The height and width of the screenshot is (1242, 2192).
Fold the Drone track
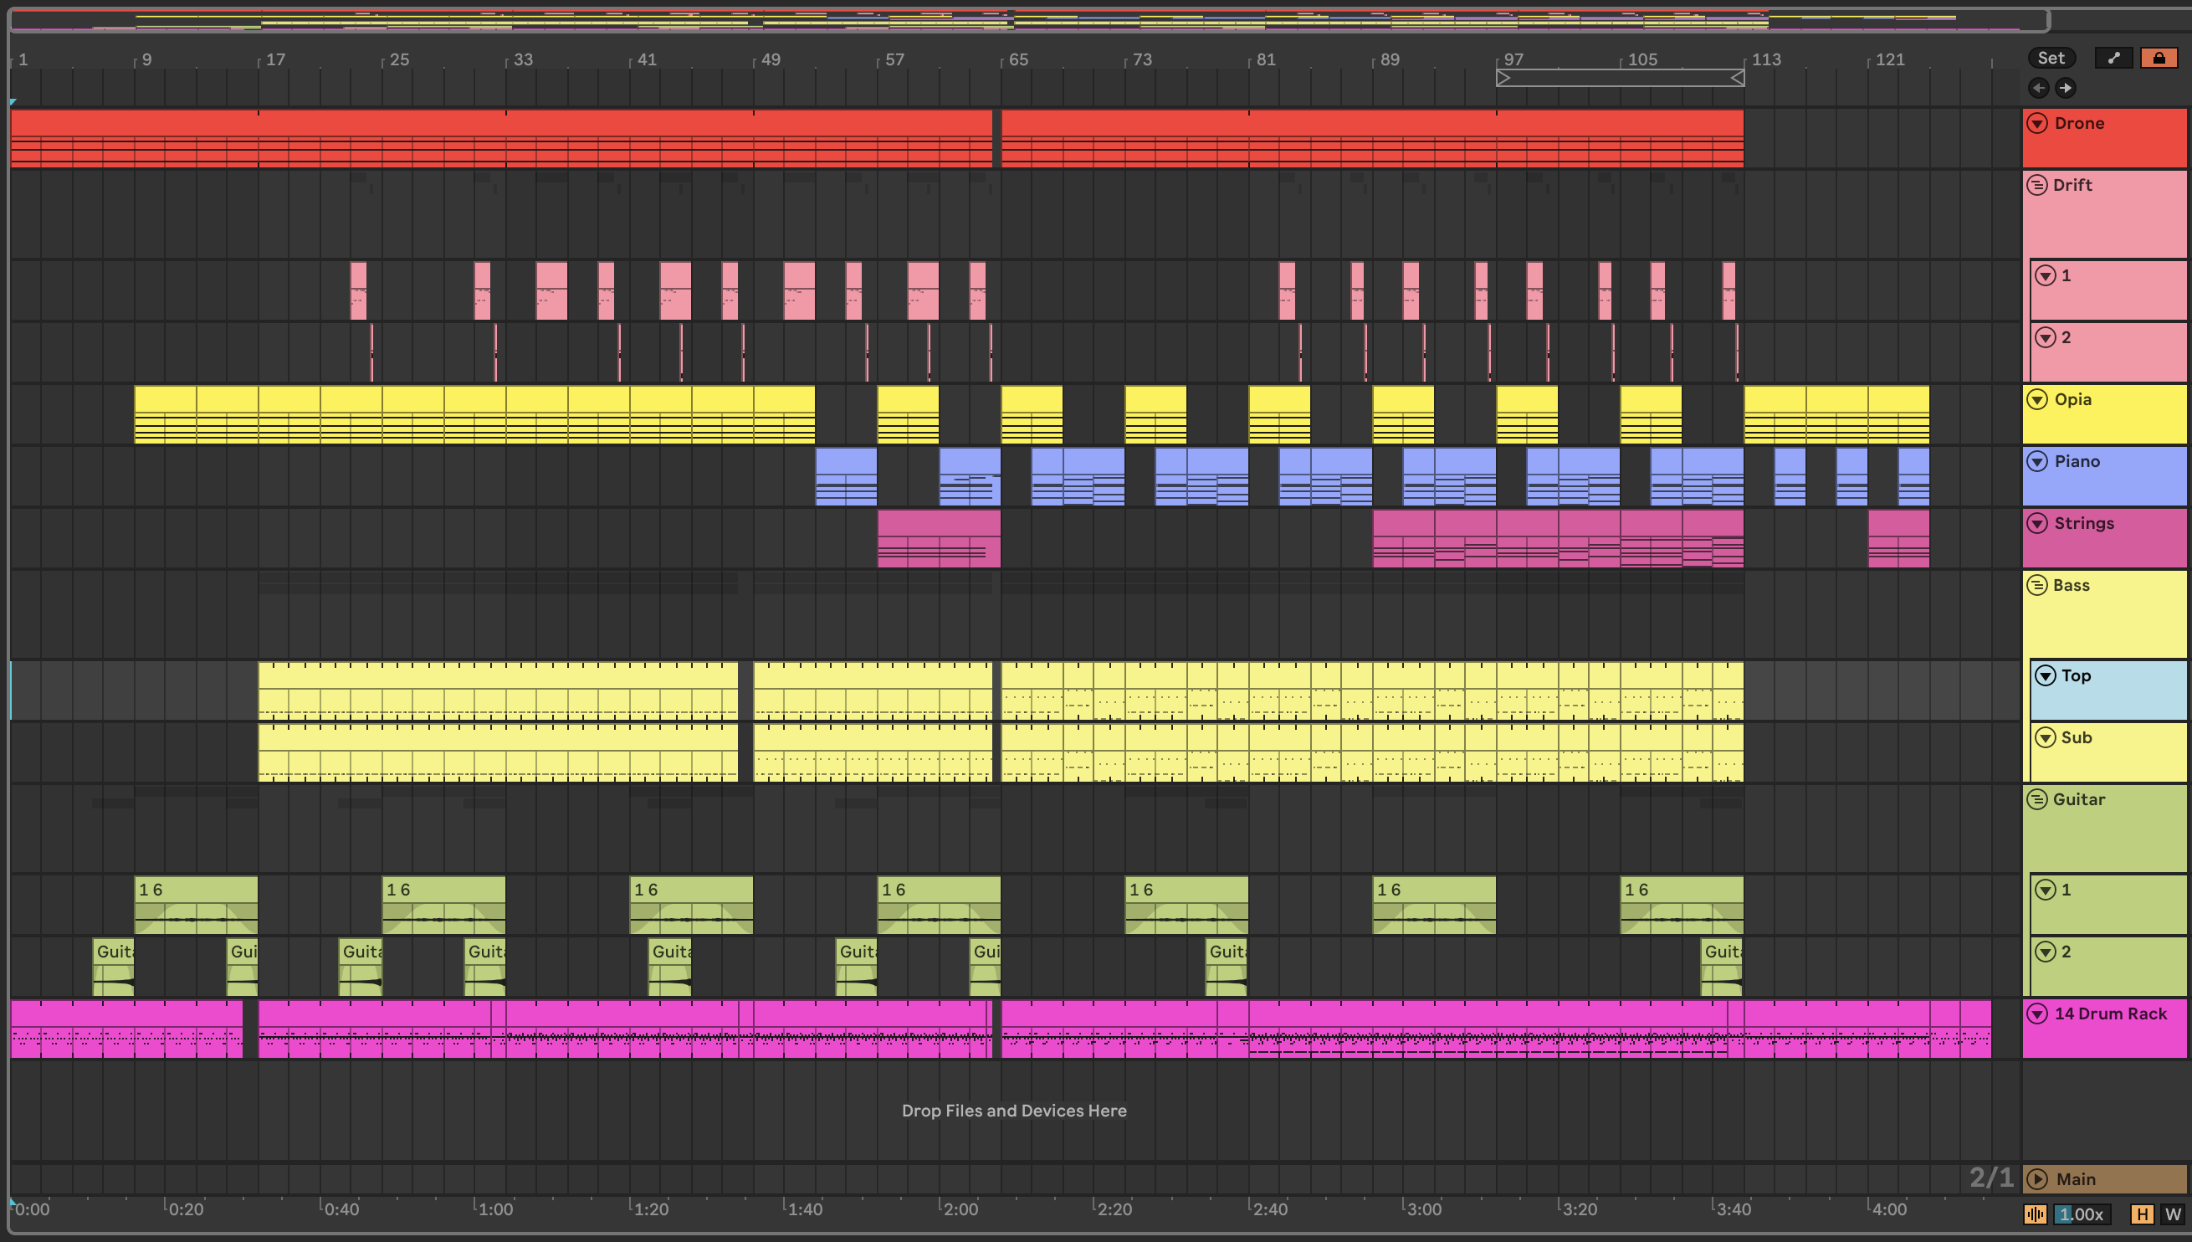[2038, 124]
